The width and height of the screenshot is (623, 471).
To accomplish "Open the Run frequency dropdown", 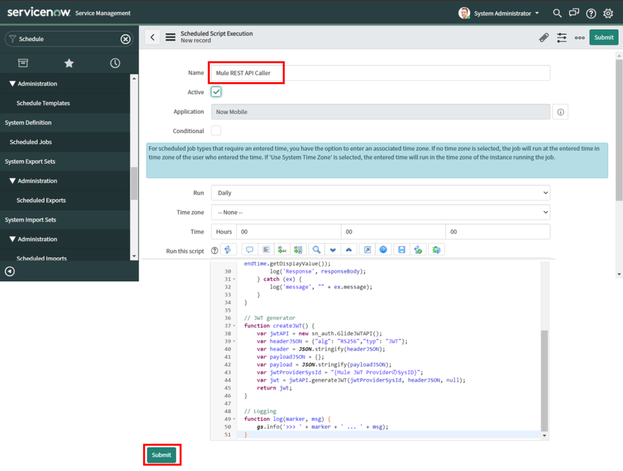I will (380, 193).
